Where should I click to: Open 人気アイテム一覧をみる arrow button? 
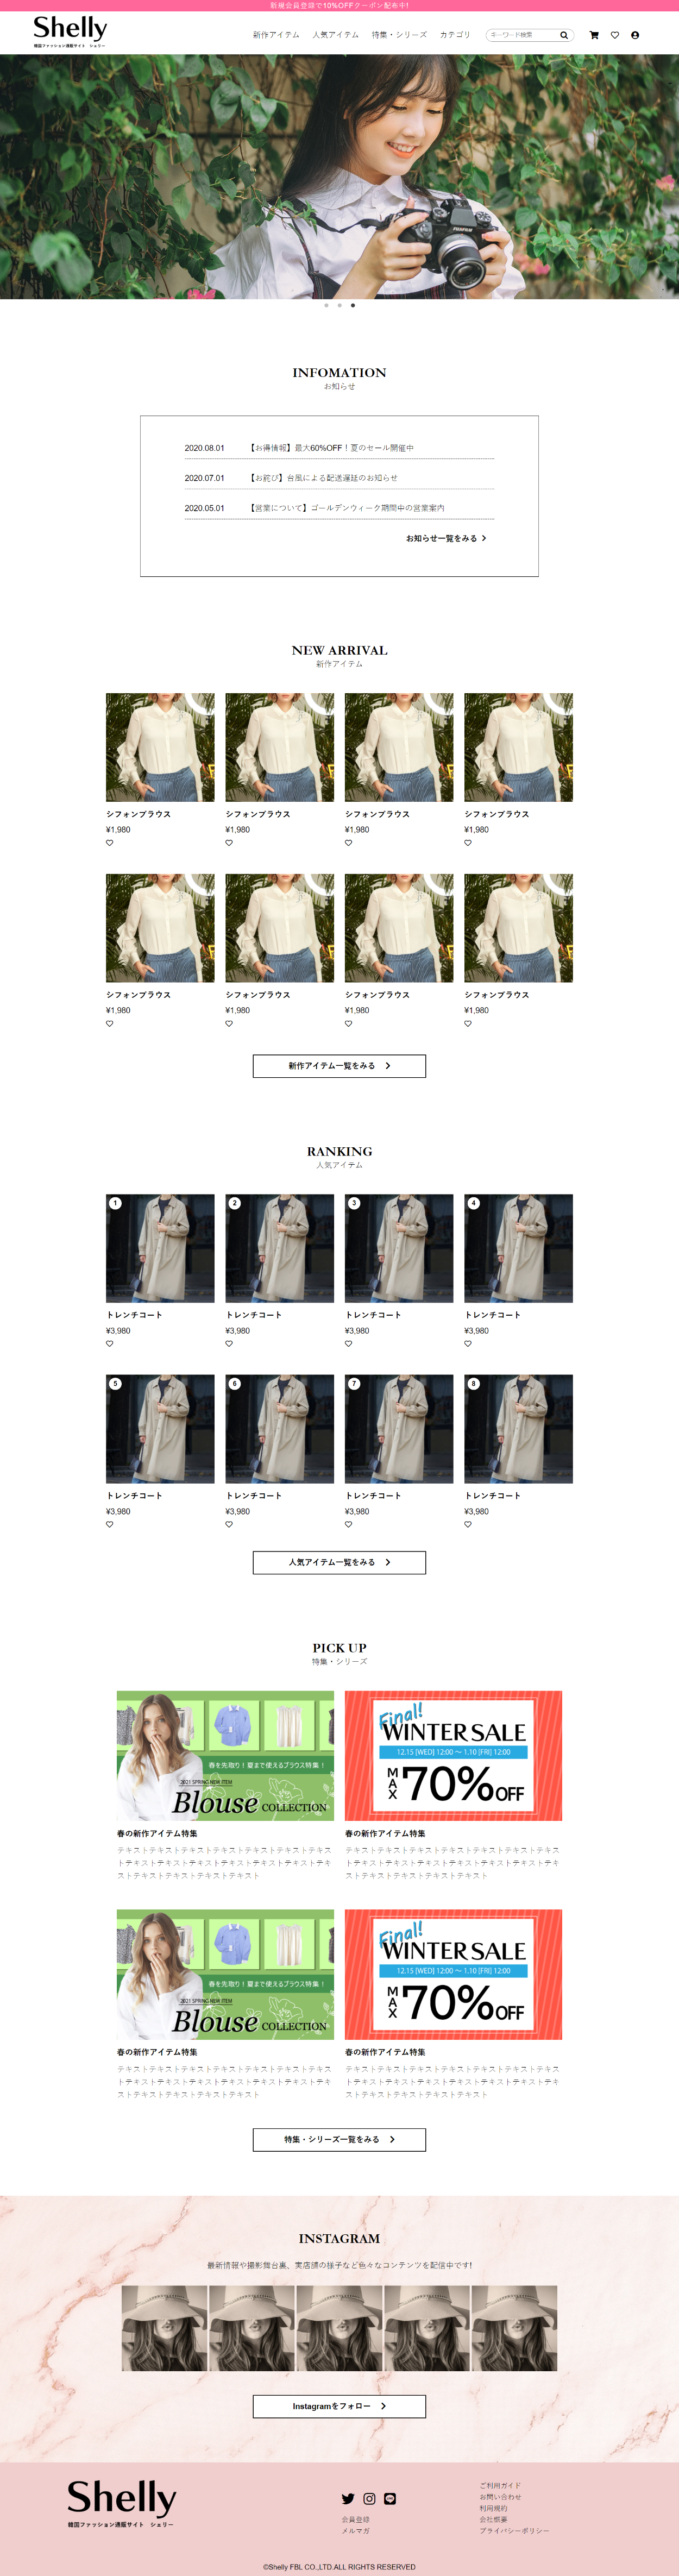click(x=339, y=1562)
